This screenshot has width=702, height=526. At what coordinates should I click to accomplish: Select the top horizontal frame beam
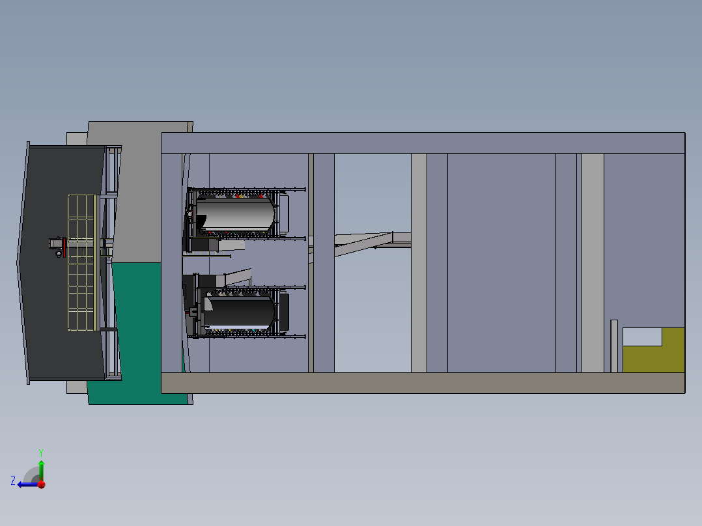(x=423, y=143)
